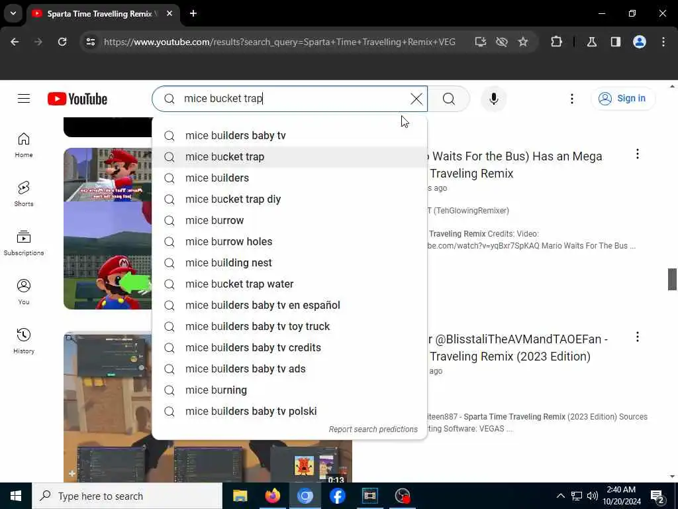Go back in the browser
This screenshot has height=509, width=678.
click(15, 42)
